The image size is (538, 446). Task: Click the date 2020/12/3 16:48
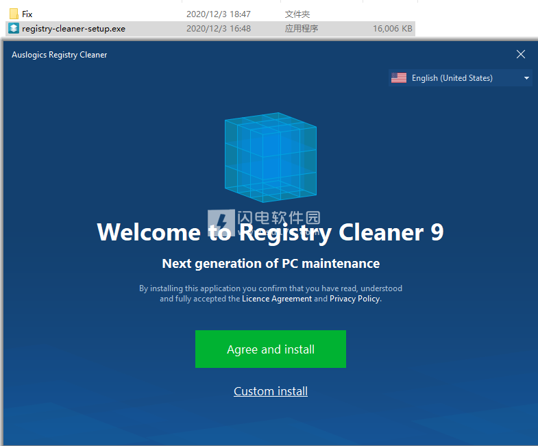point(219,29)
